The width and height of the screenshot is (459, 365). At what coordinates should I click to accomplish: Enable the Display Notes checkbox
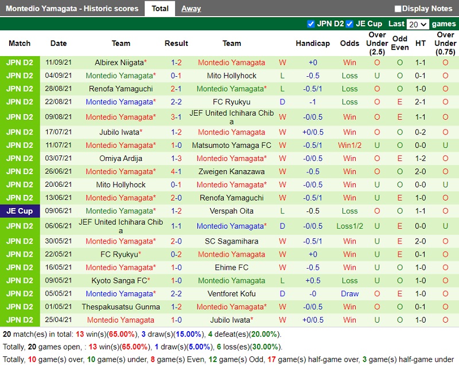398,9
